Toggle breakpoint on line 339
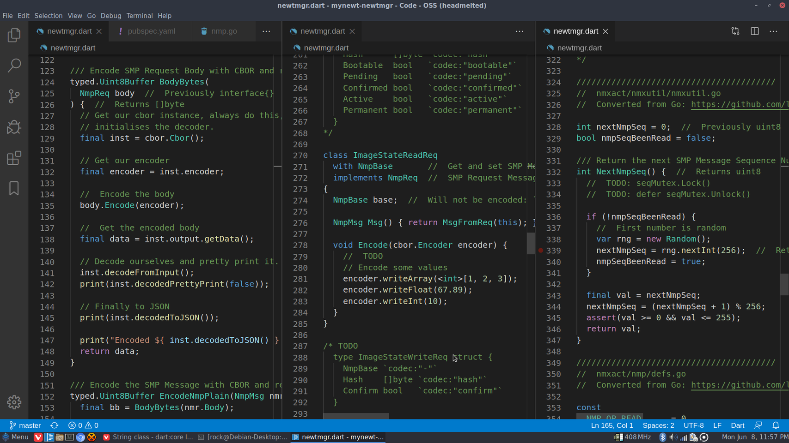Screen dimensions: 789x443 (x=541, y=251)
